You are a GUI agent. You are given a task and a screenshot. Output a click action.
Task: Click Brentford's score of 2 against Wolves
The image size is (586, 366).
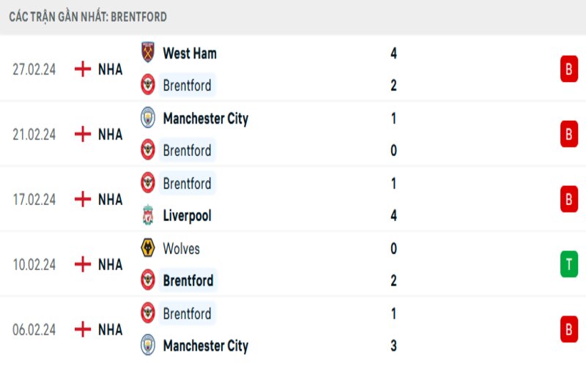[394, 280]
